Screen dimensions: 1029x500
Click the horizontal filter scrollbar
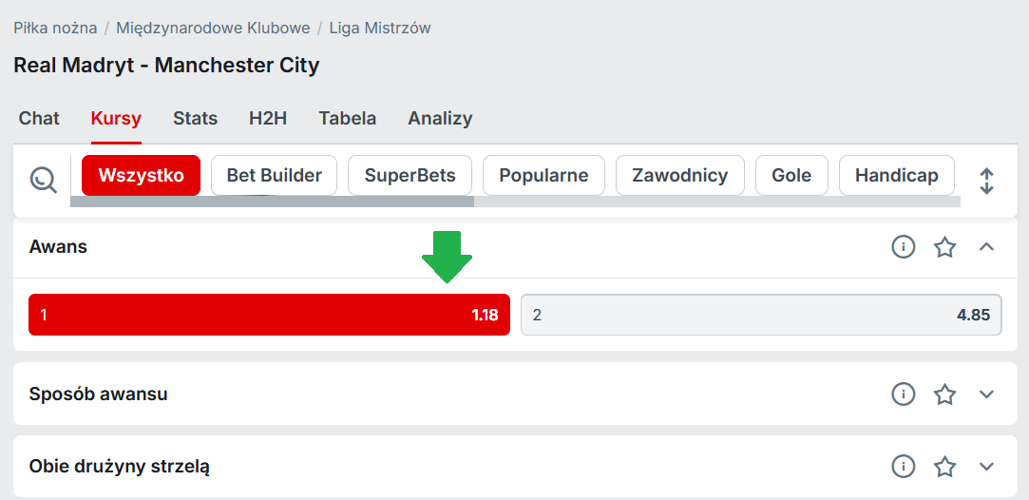coord(272,202)
